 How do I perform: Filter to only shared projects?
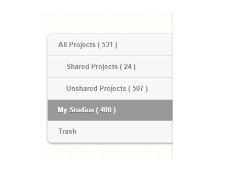(110, 67)
